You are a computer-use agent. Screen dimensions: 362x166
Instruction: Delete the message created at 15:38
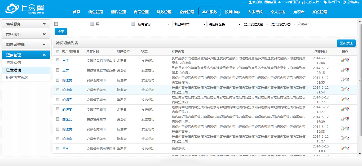pos(347,129)
